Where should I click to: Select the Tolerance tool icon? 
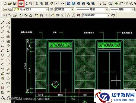point(58,15)
